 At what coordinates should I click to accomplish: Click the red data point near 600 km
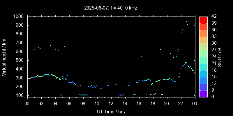coord(59,50)
